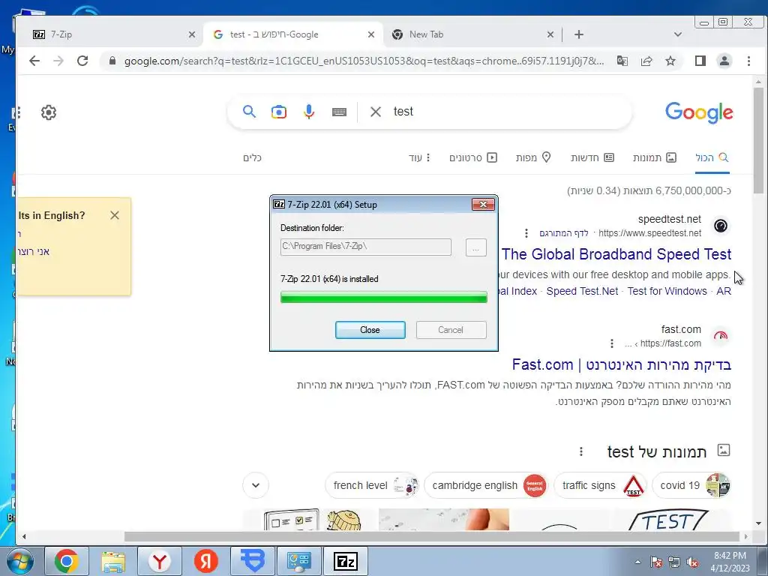Screen dimensions: 768x576
Task: Toggle the Chrome side panel icon
Action: click(700, 61)
